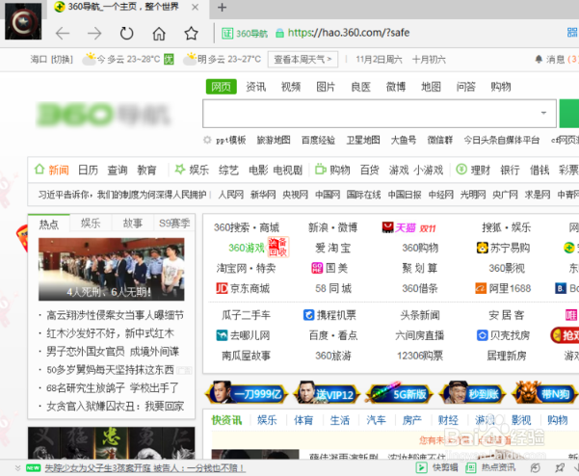
Task: Switch to the 体育 feed tab
Action: (303, 420)
